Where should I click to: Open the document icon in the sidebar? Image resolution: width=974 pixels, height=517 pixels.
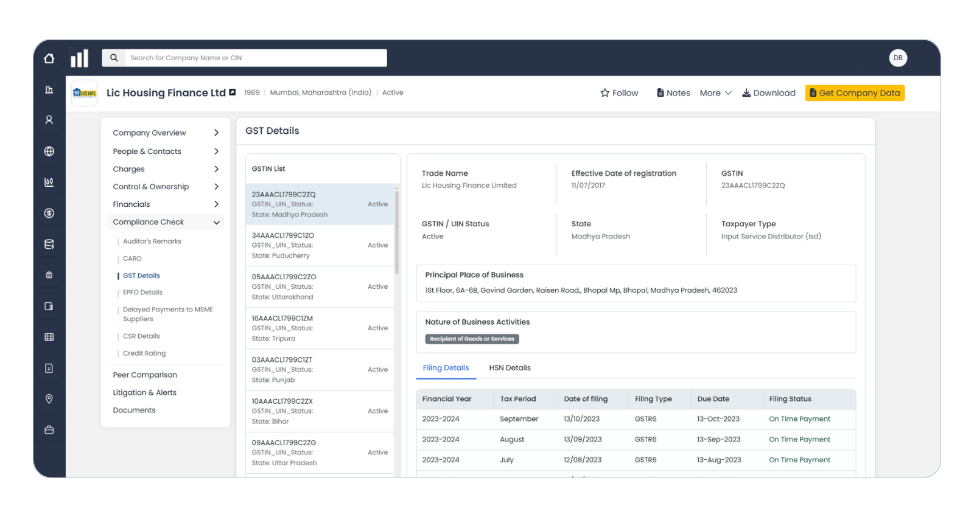(x=49, y=368)
